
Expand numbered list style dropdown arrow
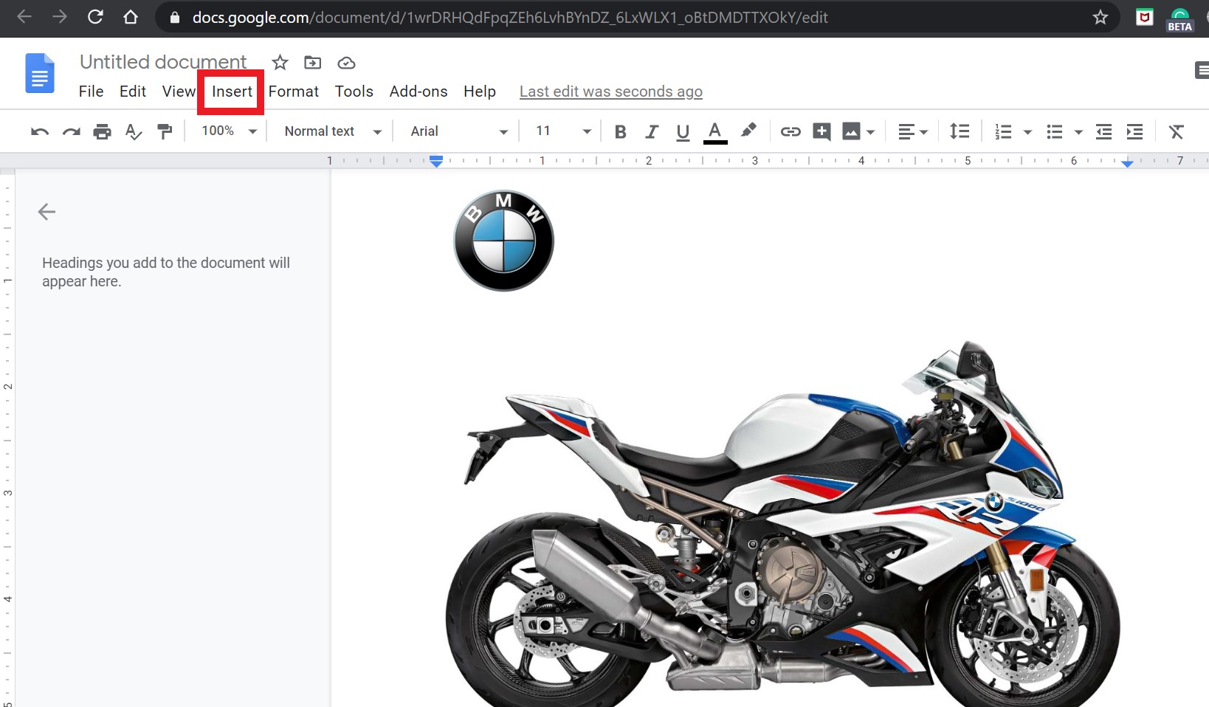coord(1027,132)
